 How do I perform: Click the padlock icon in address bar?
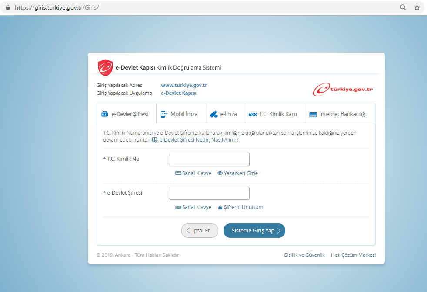[x=8, y=7]
